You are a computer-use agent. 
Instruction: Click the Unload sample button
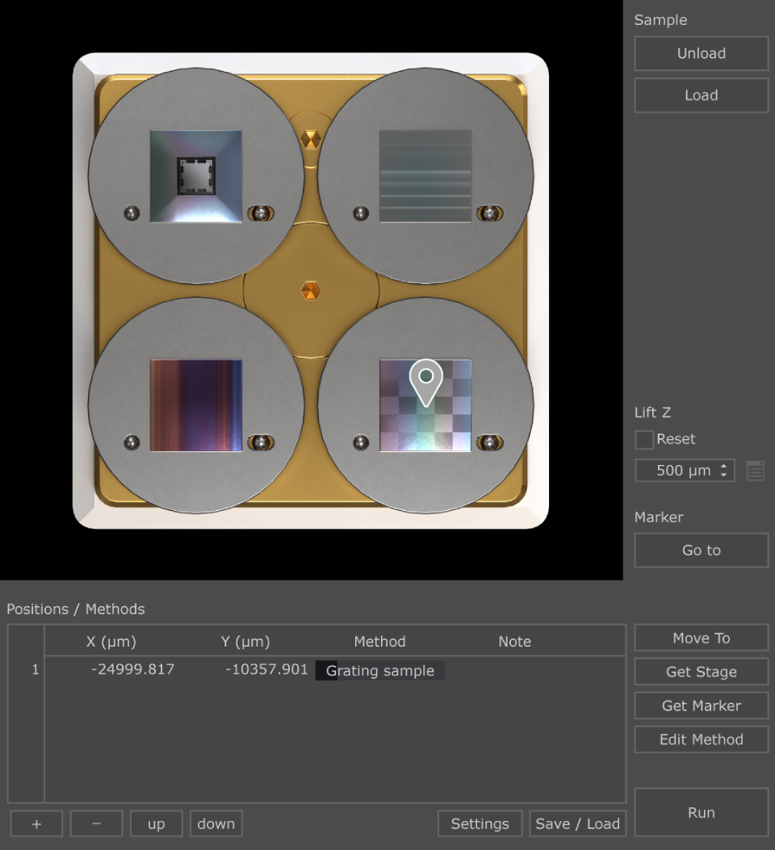(702, 53)
